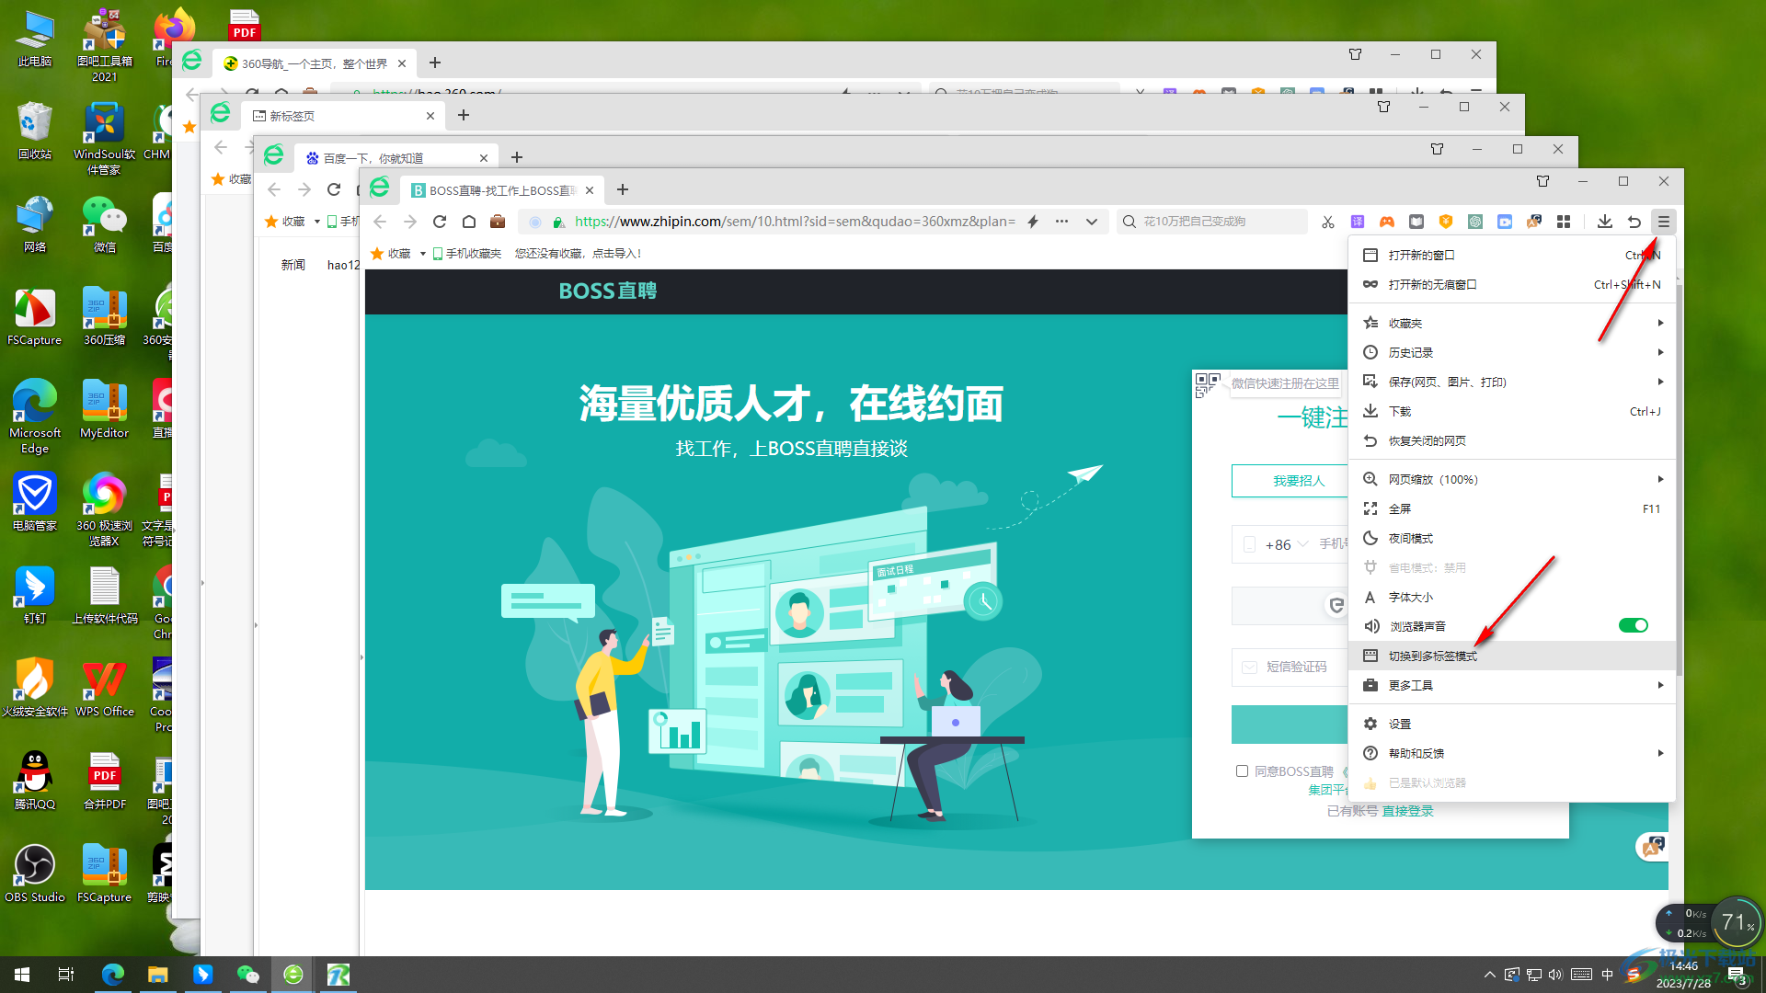
Task: Open WPS Office desktop shortcut
Action: [x=105, y=689]
